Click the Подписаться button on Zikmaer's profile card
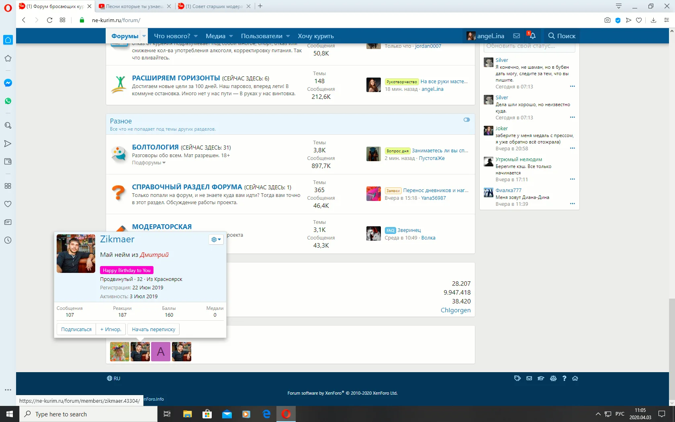675x422 pixels. [x=76, y=329]
